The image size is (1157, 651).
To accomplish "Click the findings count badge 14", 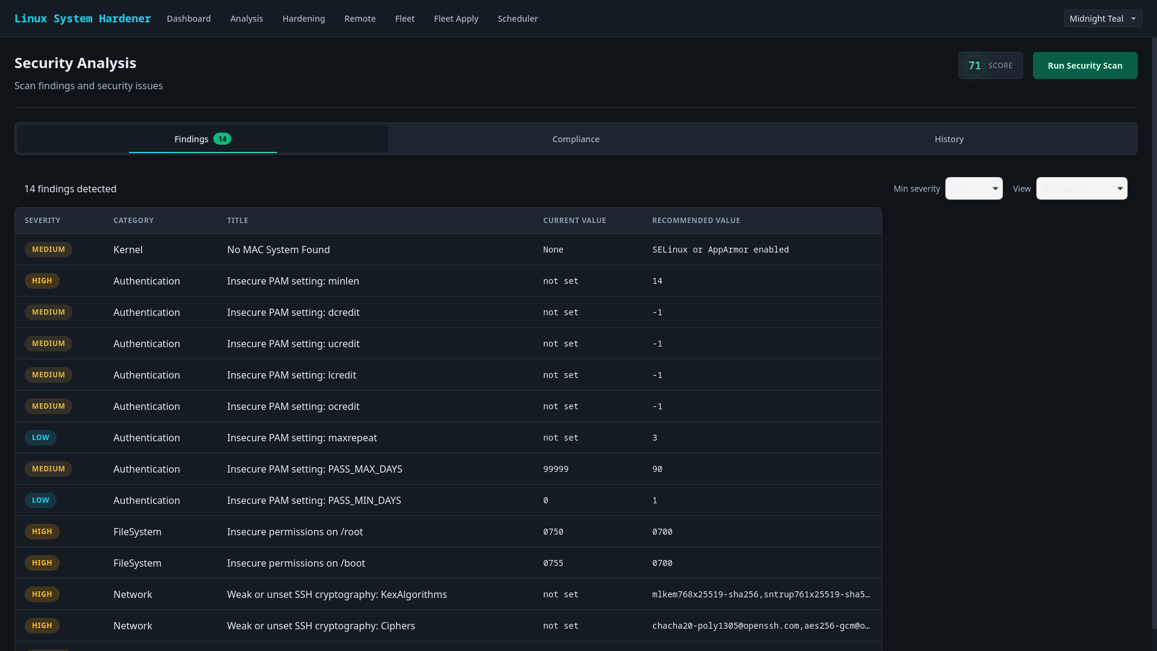I will point(222,139).
